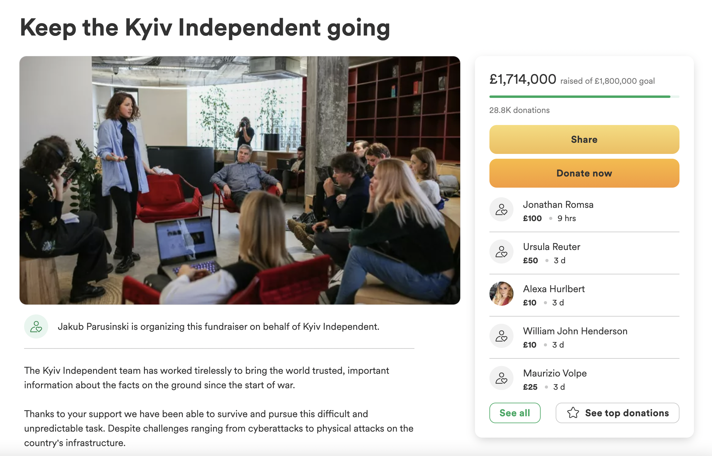Click the Jakub Parusinski organizer line

point(218,326)
